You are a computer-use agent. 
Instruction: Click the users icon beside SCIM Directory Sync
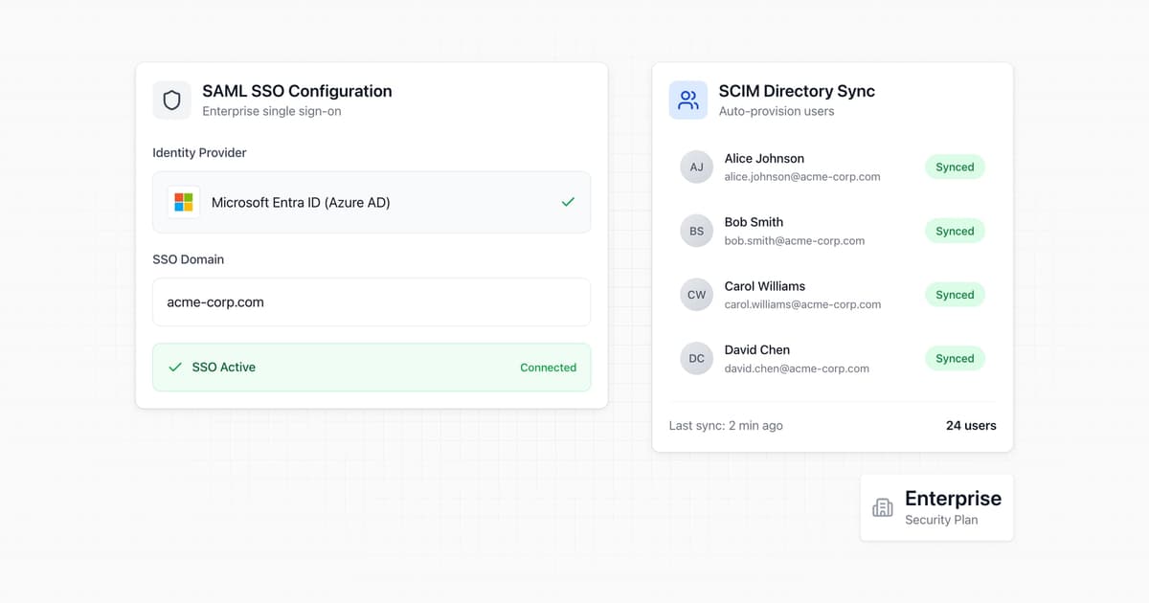pyautogui.click(x=688, y=100)
